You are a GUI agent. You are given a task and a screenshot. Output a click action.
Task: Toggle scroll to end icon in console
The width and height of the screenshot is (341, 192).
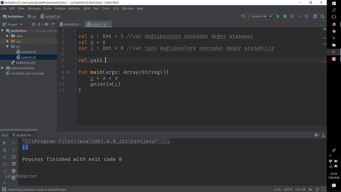pos(13,164)
